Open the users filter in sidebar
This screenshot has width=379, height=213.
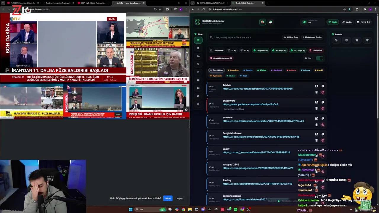click(x=198, y=56)
